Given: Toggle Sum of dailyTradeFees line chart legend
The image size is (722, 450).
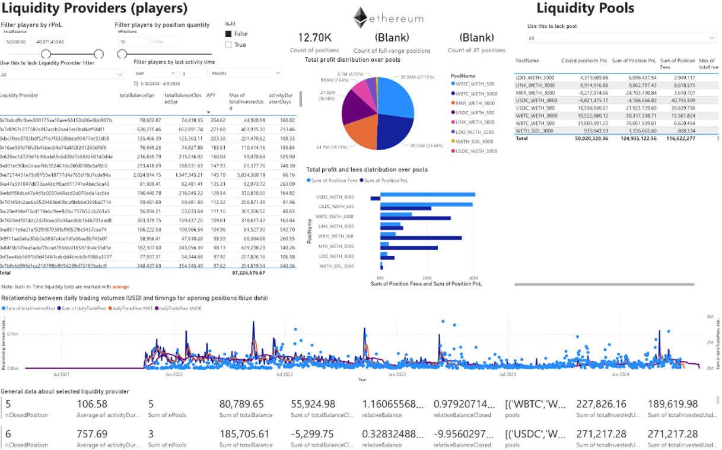Looking at the screenshot, I should [x=82, y=309].
